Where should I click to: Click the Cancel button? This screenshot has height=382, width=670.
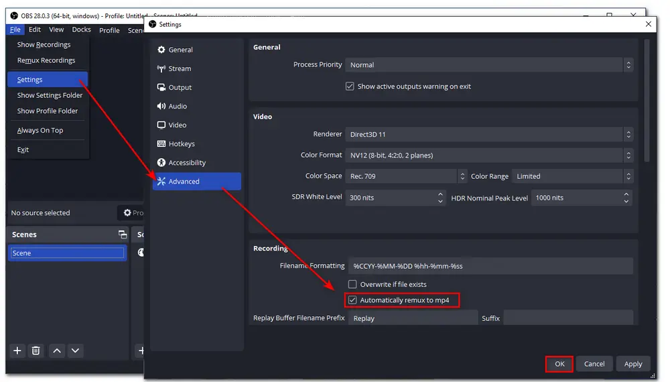[x=594, y=364]
